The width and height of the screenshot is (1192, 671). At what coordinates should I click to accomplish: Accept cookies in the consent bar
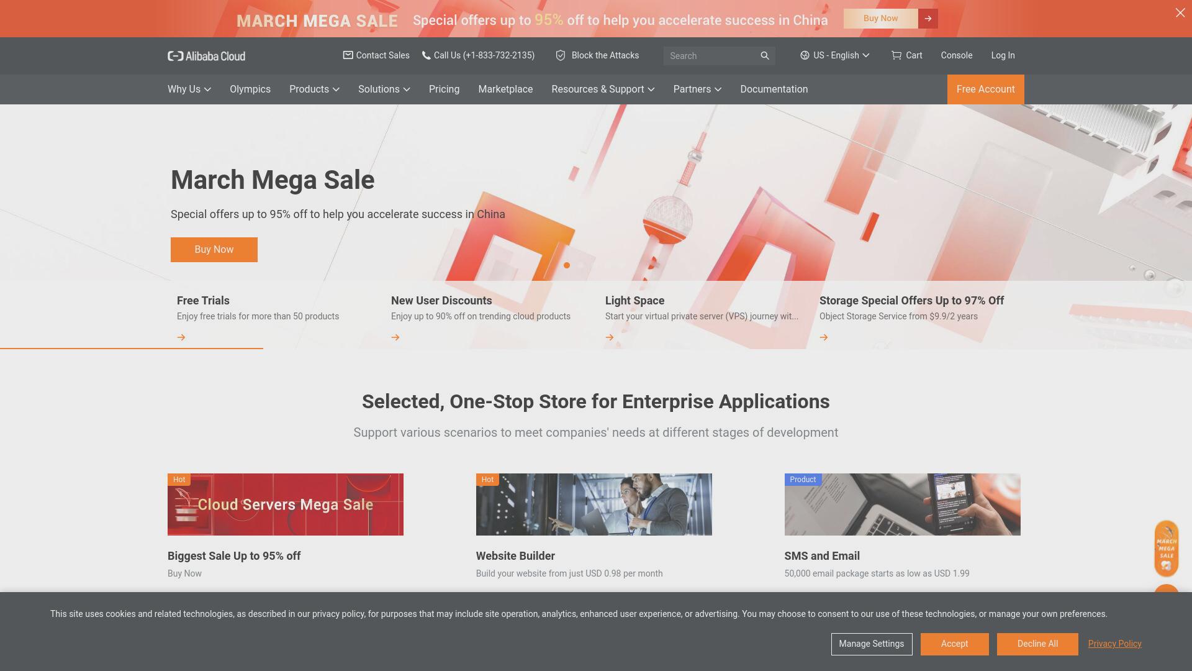pos(954,644)
